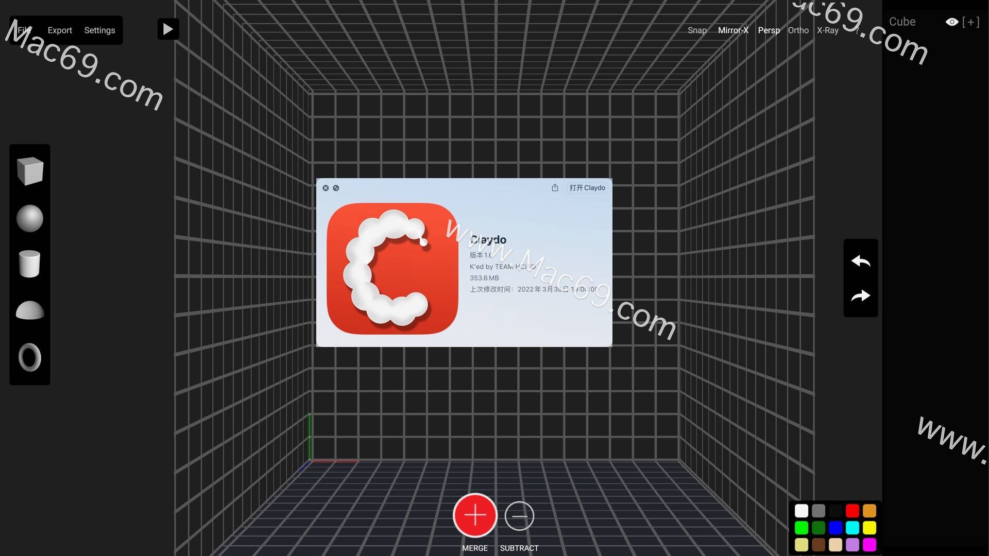Click the Undo arrow button
This screenshot has width=989, height=556.
point(859,260)
